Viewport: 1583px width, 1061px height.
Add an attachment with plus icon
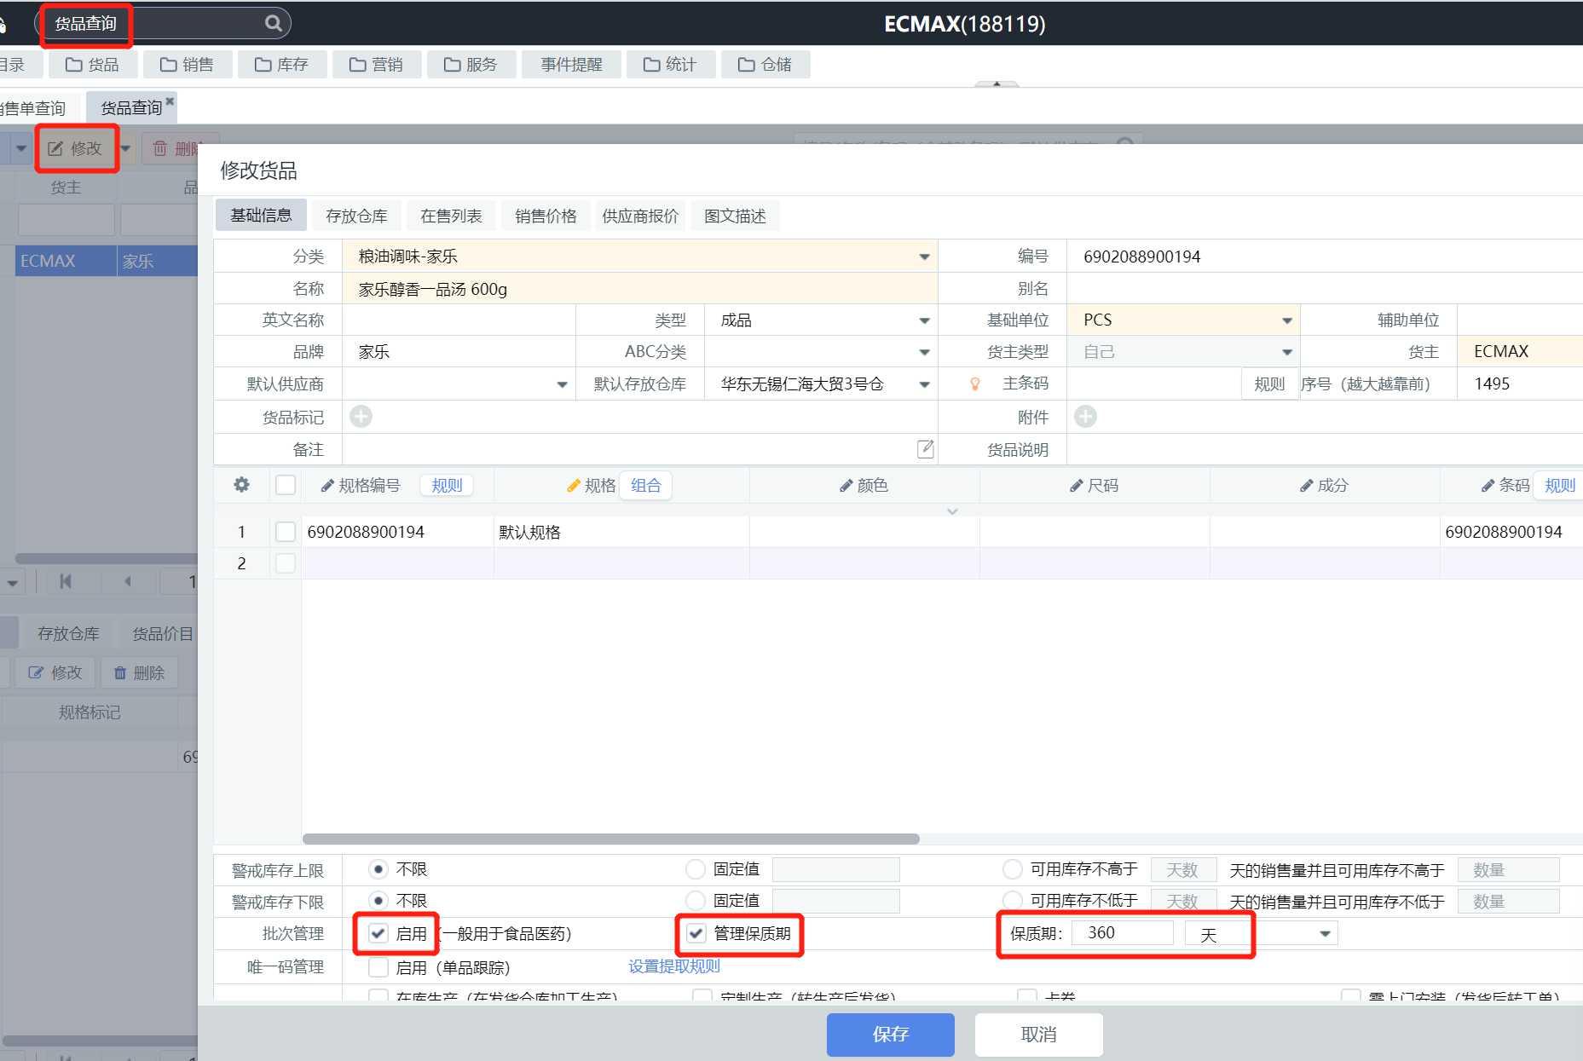point(1086,417)
